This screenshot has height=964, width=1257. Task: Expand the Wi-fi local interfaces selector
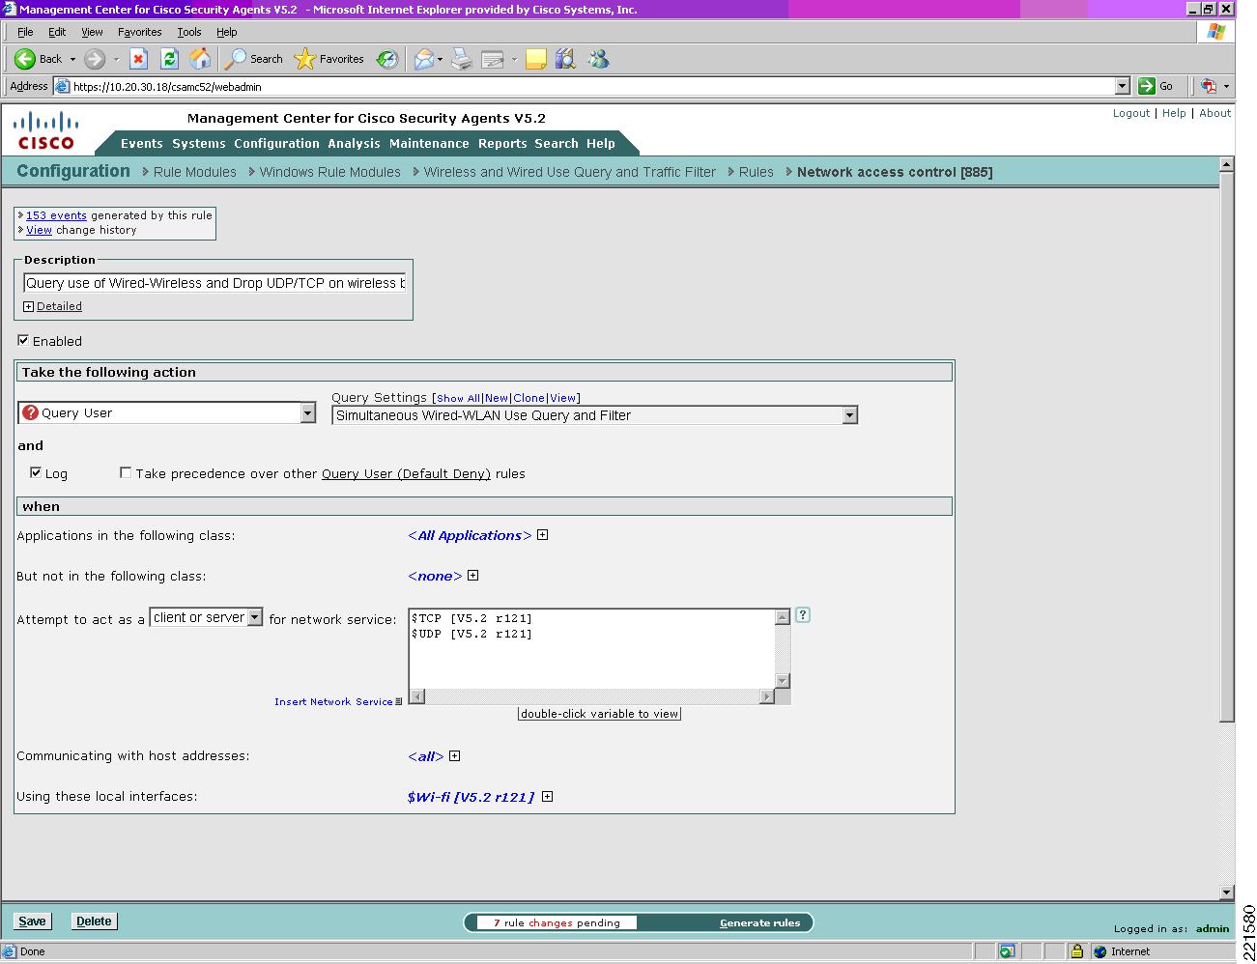coord(548,797)
